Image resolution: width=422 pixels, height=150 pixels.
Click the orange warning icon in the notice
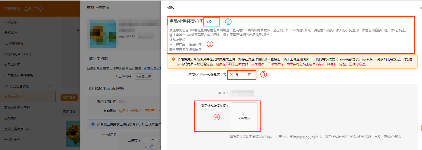pyautogui.click(x=173, y=59)
